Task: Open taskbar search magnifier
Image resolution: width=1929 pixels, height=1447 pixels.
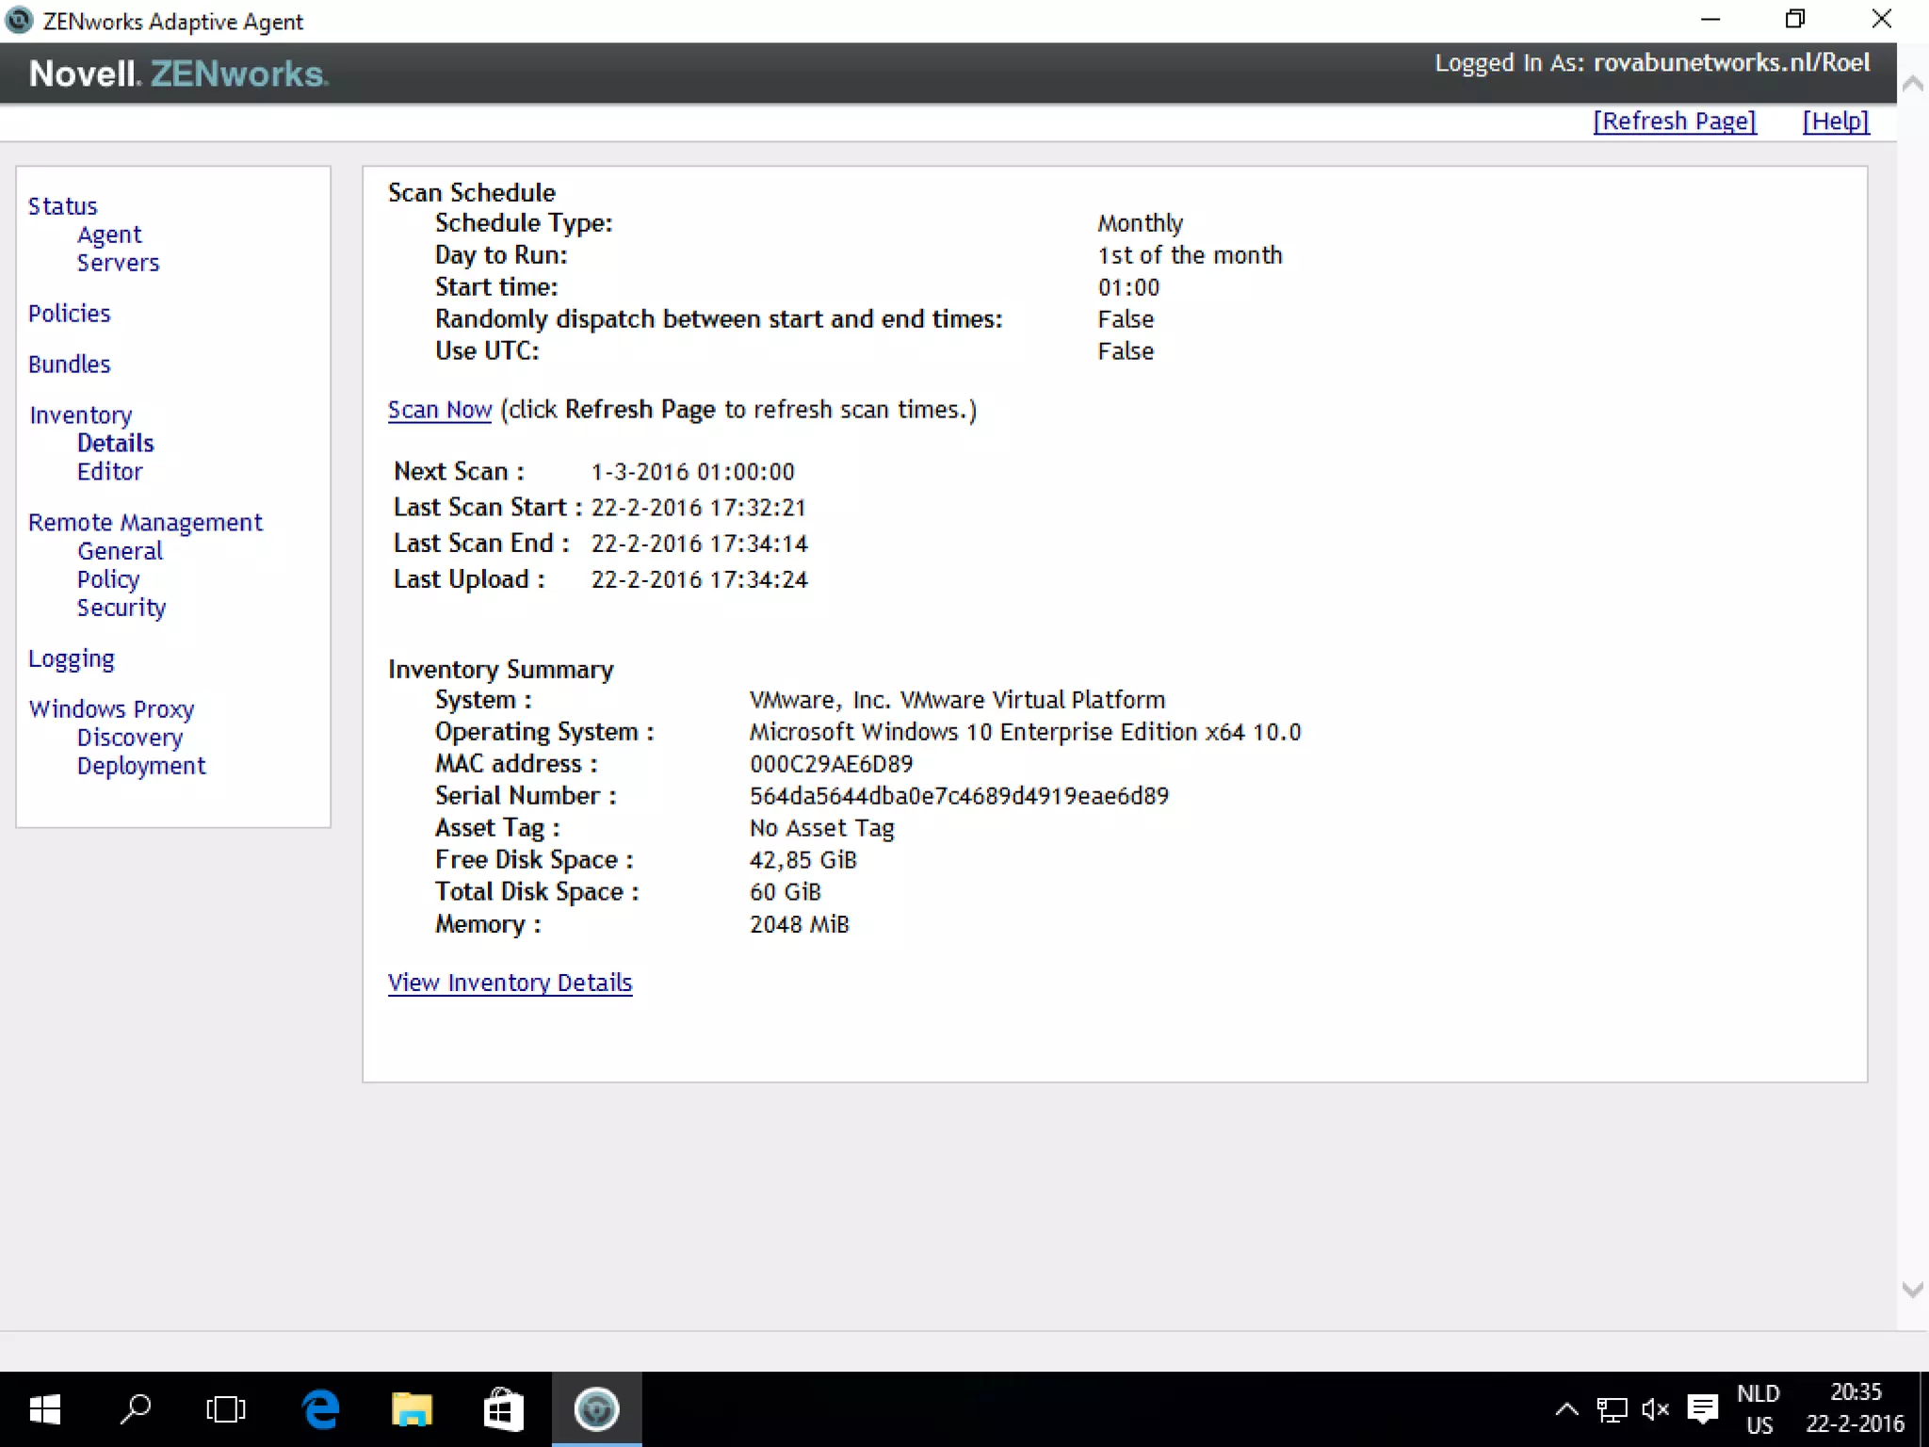Action: 136,1409
